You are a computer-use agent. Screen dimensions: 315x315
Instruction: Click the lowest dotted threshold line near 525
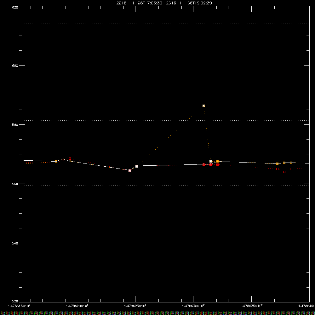click(164, 286)
